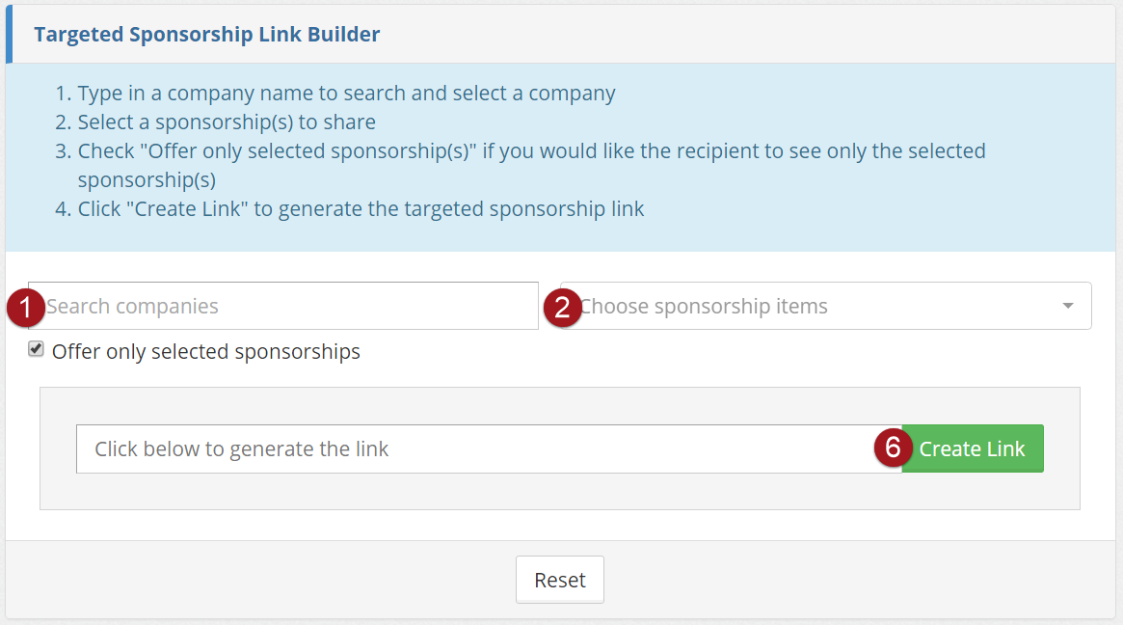Screen dimensions: 1123x625
Task: Click instruction step 2 "Select a sponsorship(s) to share"
Action: [x=227, y=122]
